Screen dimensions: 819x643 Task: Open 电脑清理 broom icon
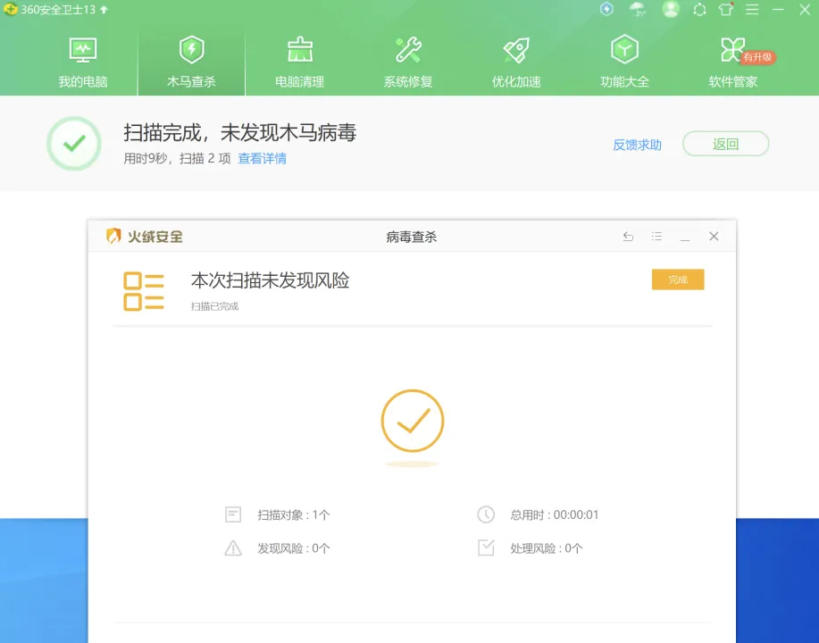[x=299, y=62]
